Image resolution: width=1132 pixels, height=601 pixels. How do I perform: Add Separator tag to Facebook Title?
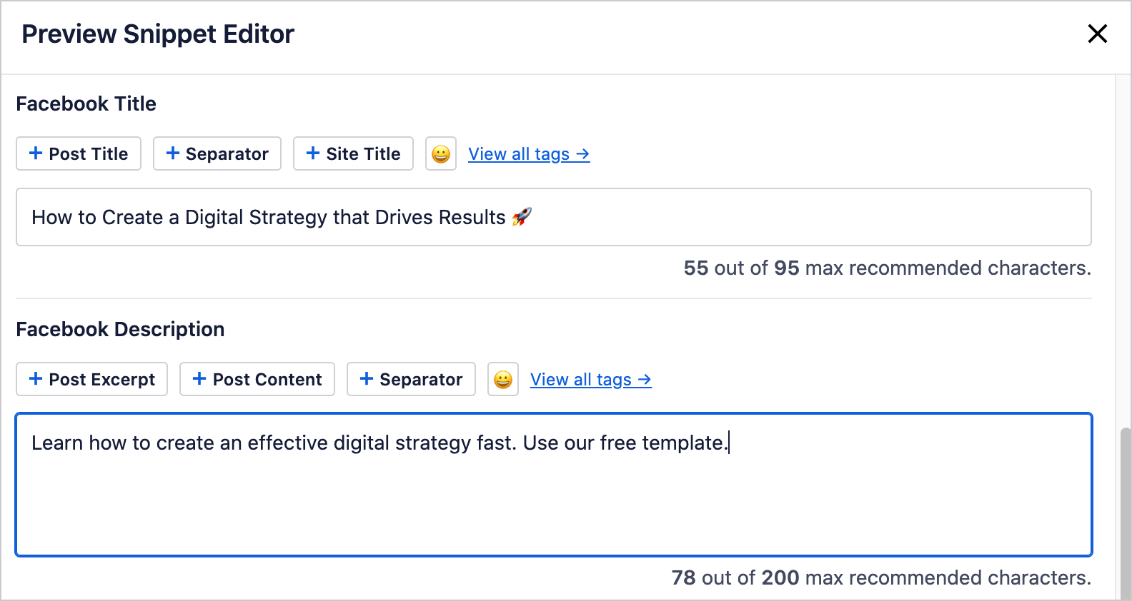(217, 153)
